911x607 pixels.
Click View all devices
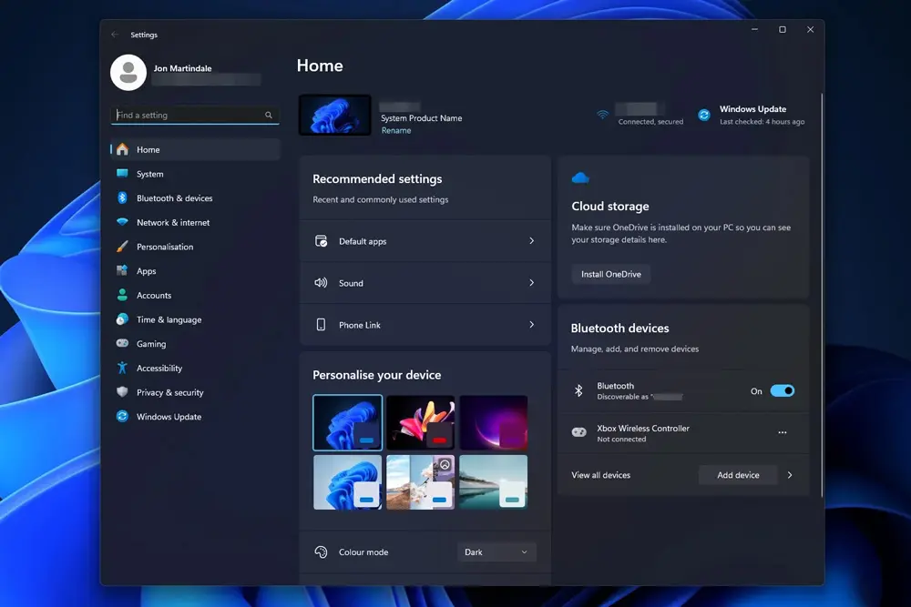pos(600,475)
